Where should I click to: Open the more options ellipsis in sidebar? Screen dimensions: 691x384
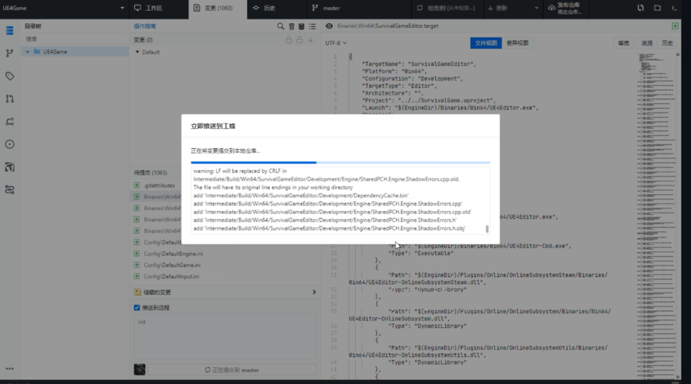tap(10, 369)
